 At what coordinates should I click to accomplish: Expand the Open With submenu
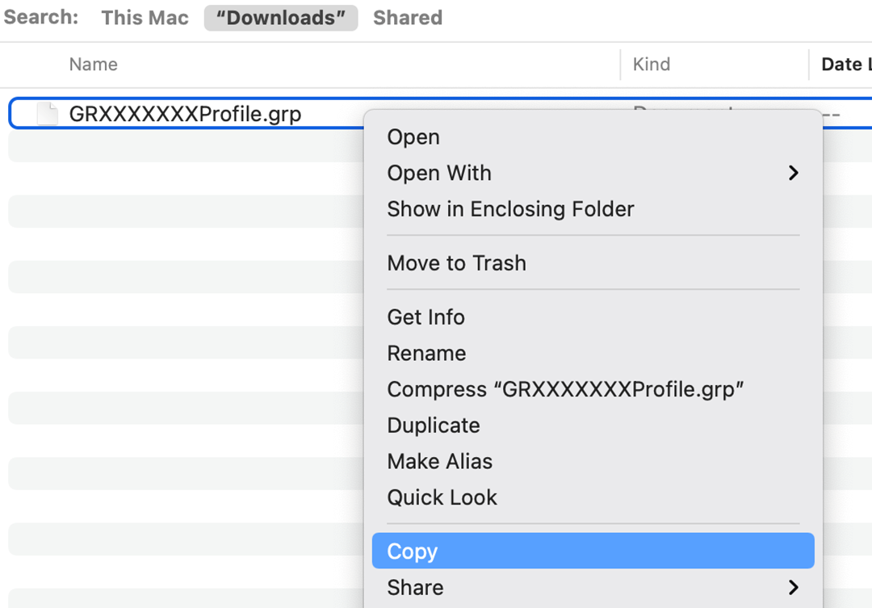tap(593, 173)
